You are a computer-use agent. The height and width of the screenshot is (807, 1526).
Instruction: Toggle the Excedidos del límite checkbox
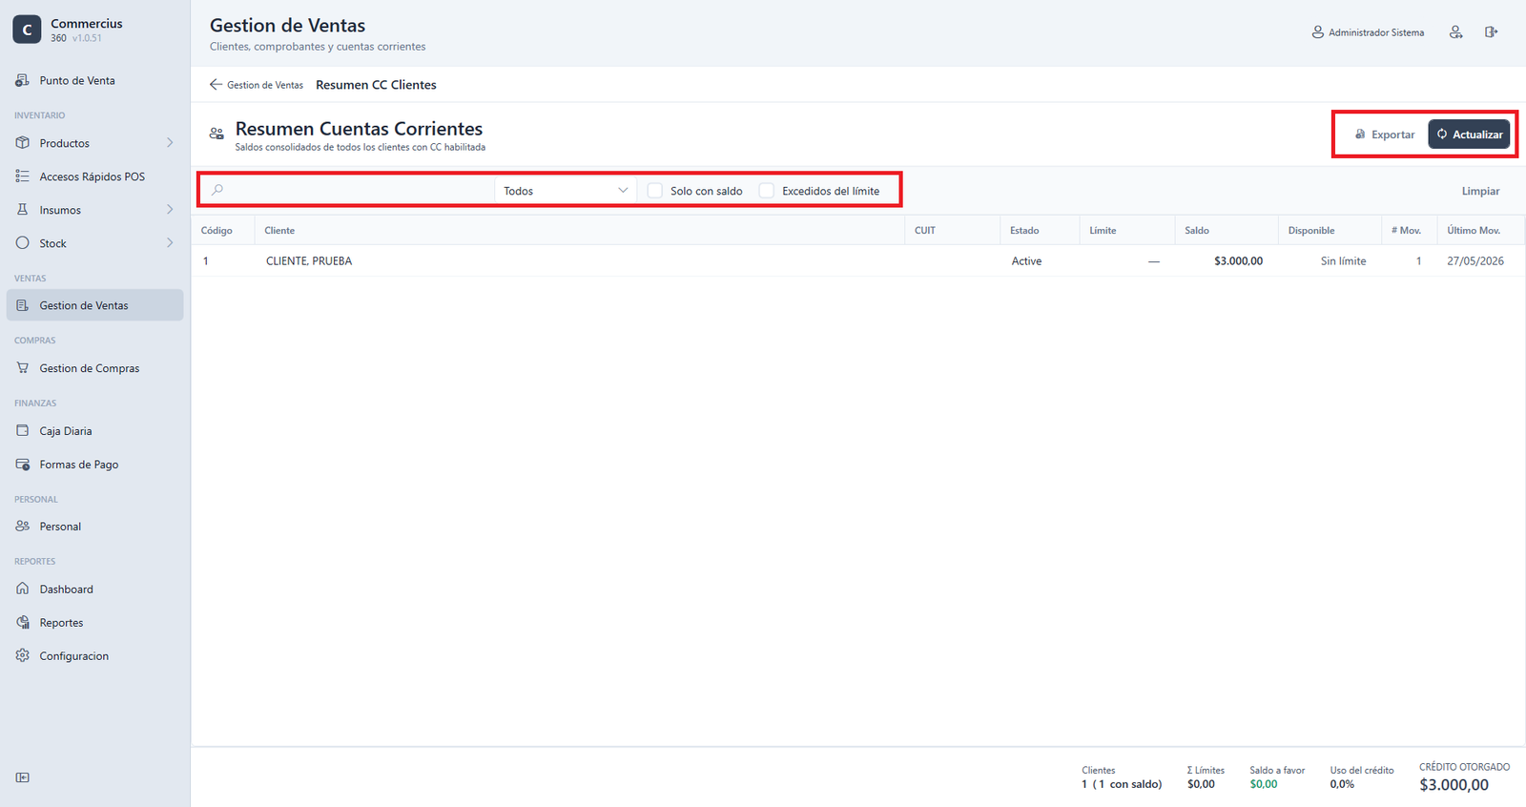(767, 191)
